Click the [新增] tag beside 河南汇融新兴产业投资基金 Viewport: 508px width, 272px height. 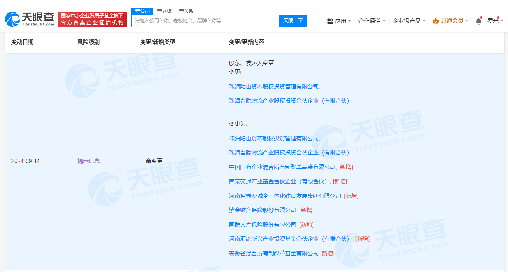tap(362, 239)
